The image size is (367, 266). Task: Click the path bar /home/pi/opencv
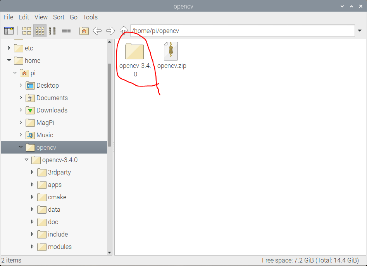(243, 31)
